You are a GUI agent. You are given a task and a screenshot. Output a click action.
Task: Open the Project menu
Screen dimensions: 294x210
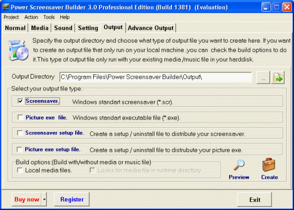pos(11,17)
